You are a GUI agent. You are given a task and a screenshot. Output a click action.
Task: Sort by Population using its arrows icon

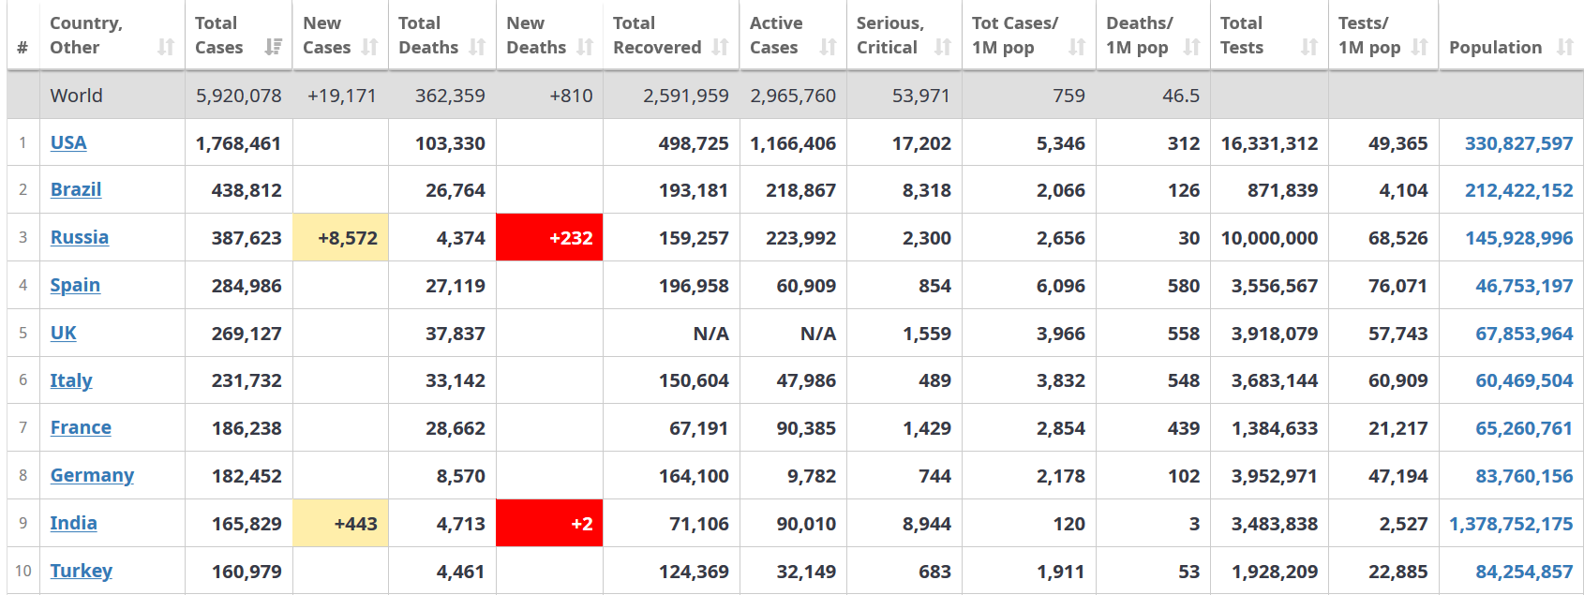(x=1564, y=47)
